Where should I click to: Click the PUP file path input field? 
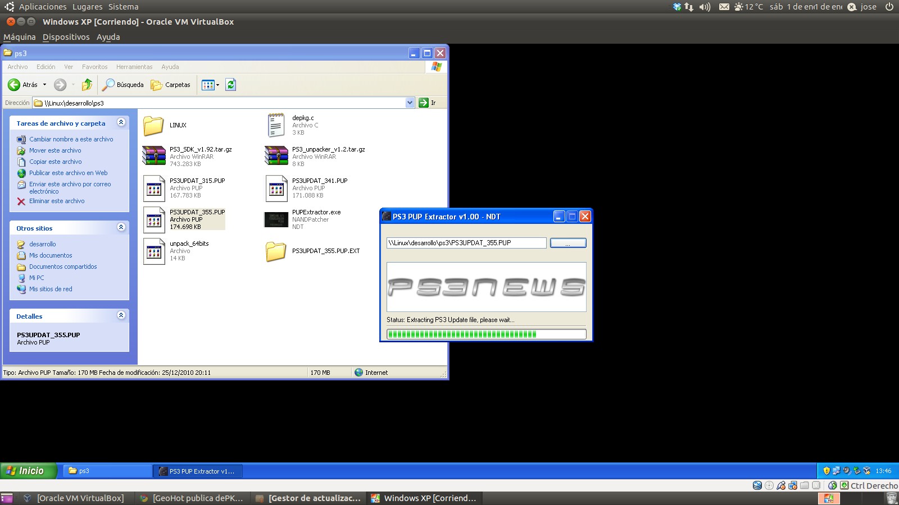coord(466,243)
